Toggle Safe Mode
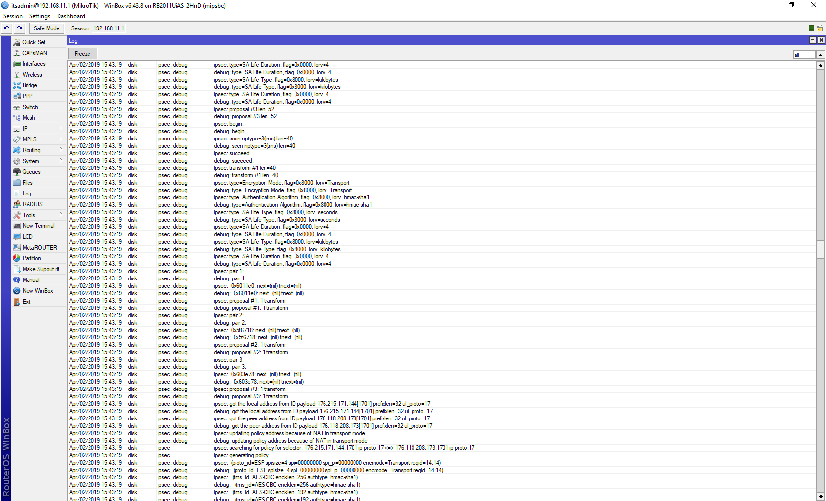This screenshot has width=826, height=501. pyautogui.click(x=46, y=28)
